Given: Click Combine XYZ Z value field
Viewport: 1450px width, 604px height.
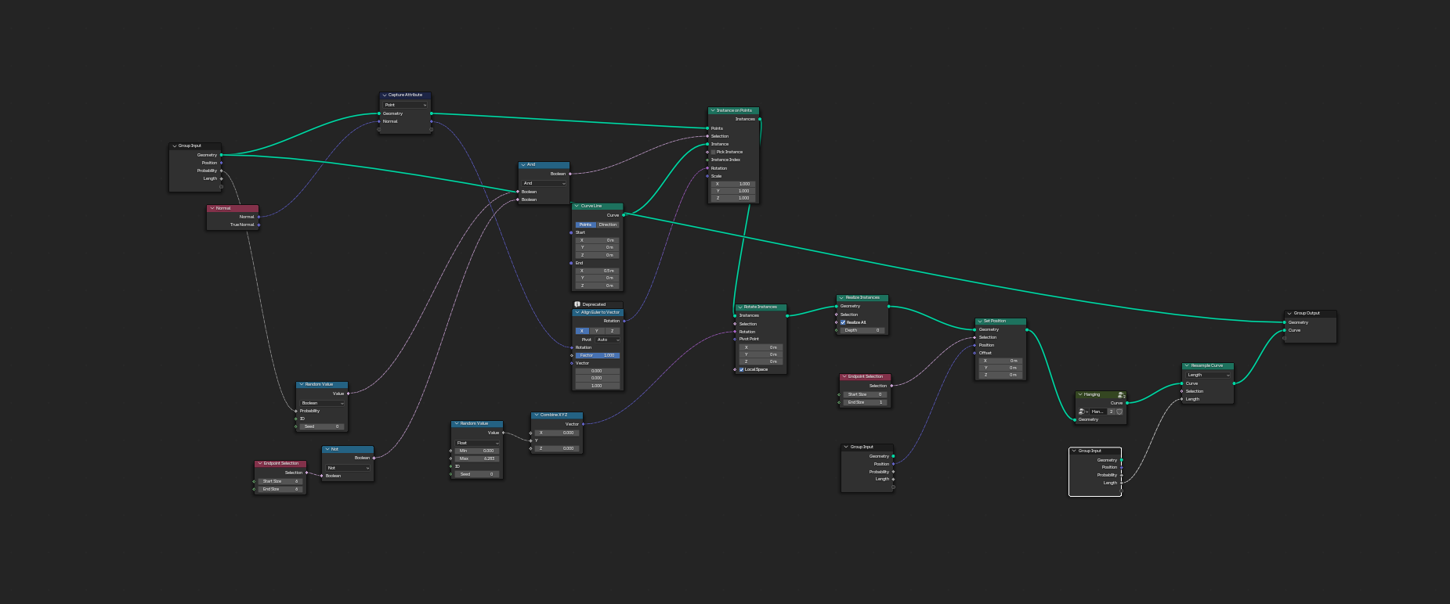Looking at the screenshot, I should tap(557, 448).
